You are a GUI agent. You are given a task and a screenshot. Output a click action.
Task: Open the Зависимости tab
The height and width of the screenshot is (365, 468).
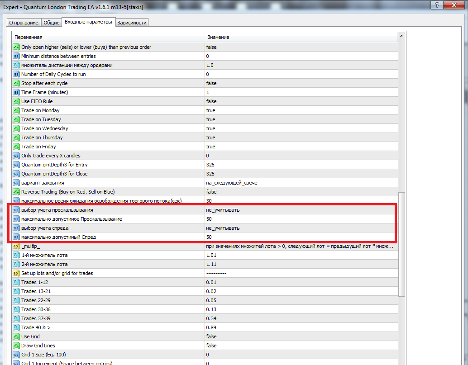click(x=132, y=23)
